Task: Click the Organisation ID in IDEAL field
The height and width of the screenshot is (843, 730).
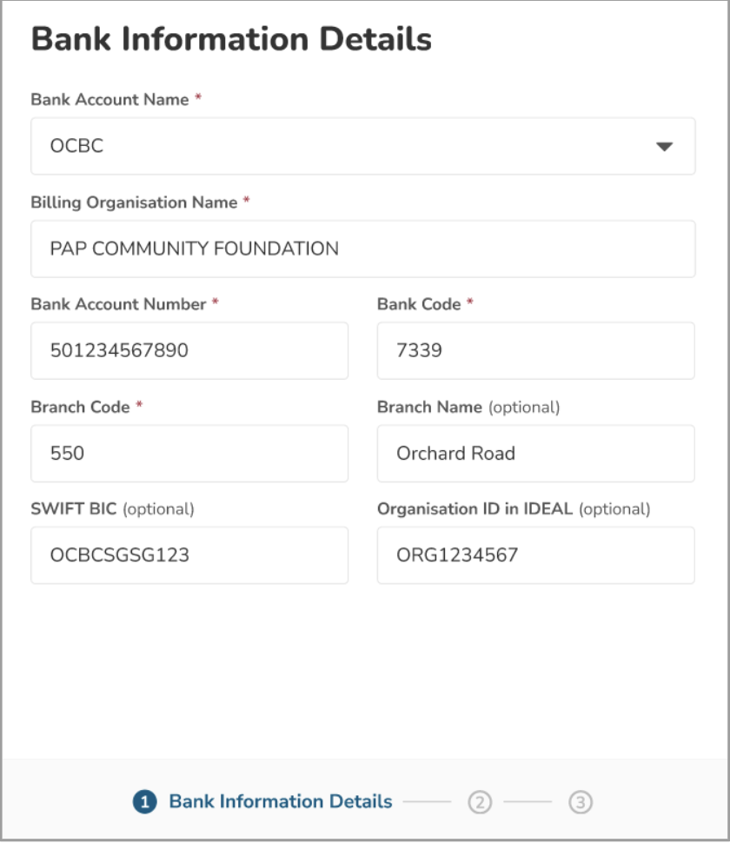Action: pos(535,555)
